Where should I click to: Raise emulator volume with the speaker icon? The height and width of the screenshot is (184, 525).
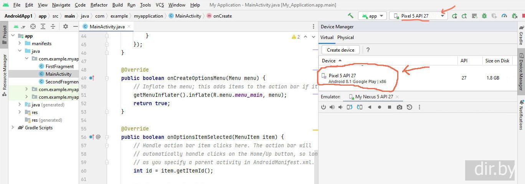click(332, 107)
